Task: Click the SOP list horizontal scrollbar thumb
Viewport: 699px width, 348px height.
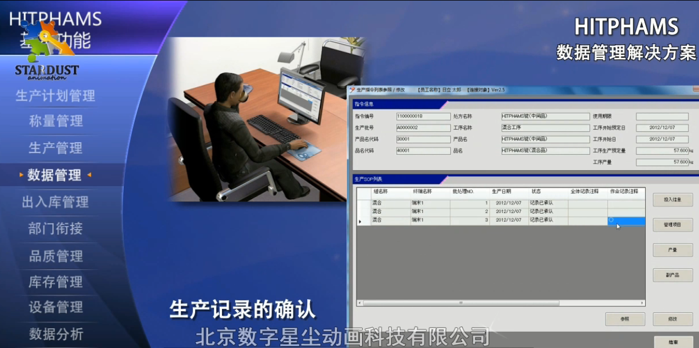Action: point(461,303)
